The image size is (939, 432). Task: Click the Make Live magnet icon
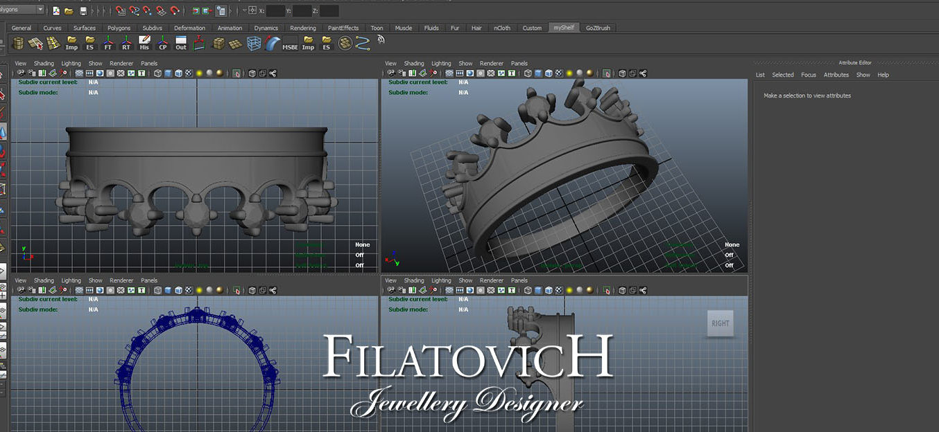coord(174,11)
